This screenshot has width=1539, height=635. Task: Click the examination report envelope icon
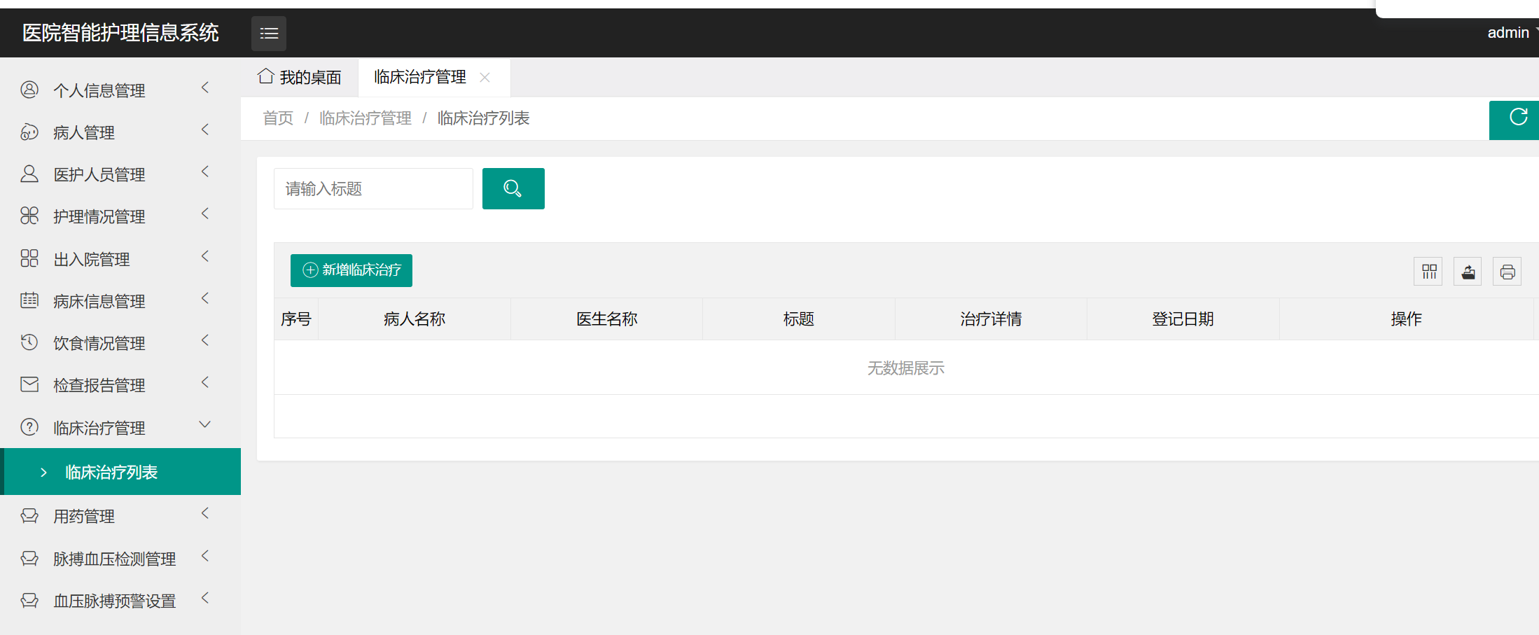(29, 384)
